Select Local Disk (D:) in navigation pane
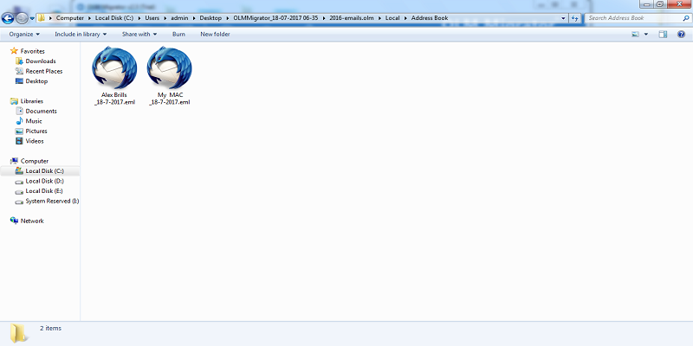The height and width of the screenshot is (346, 693). pos(45,181)
